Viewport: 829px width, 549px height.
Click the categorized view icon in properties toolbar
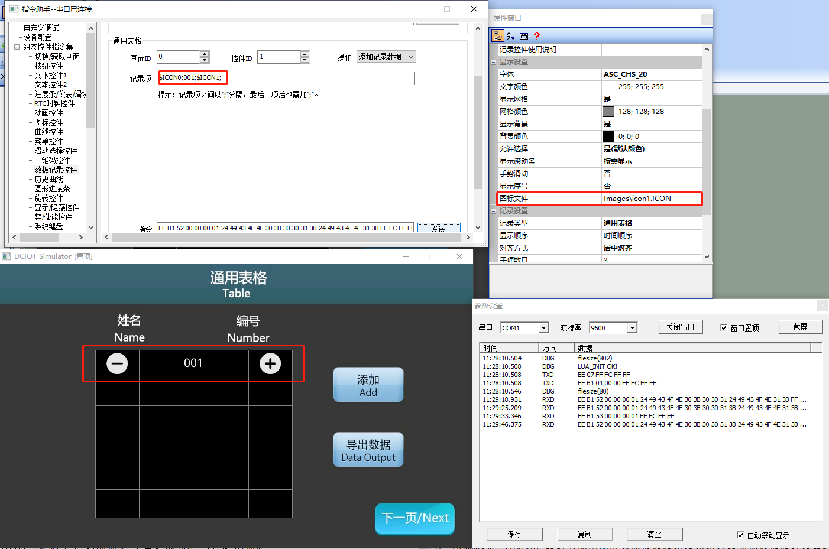(498, 35)
